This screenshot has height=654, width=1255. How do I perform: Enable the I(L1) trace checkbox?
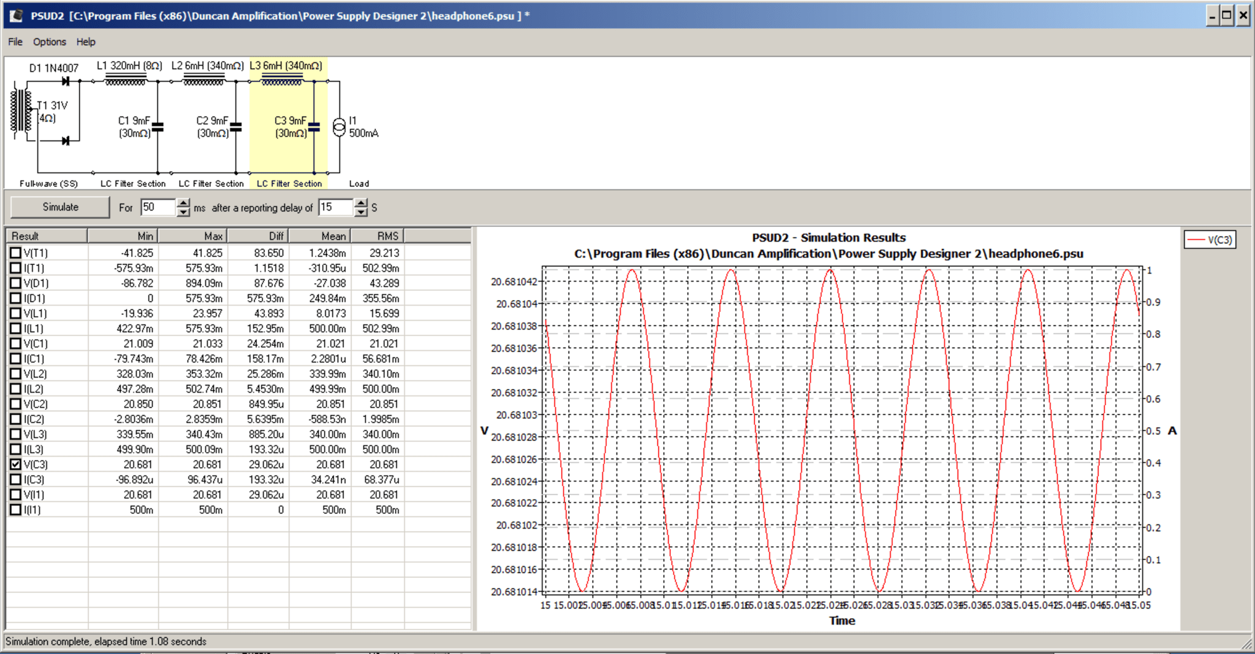pos(16,329)
